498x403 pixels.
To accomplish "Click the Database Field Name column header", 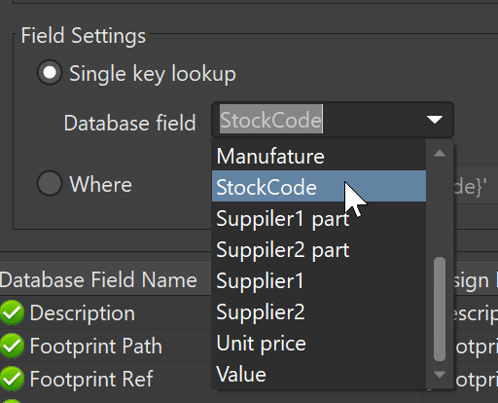I will (105, 279).
